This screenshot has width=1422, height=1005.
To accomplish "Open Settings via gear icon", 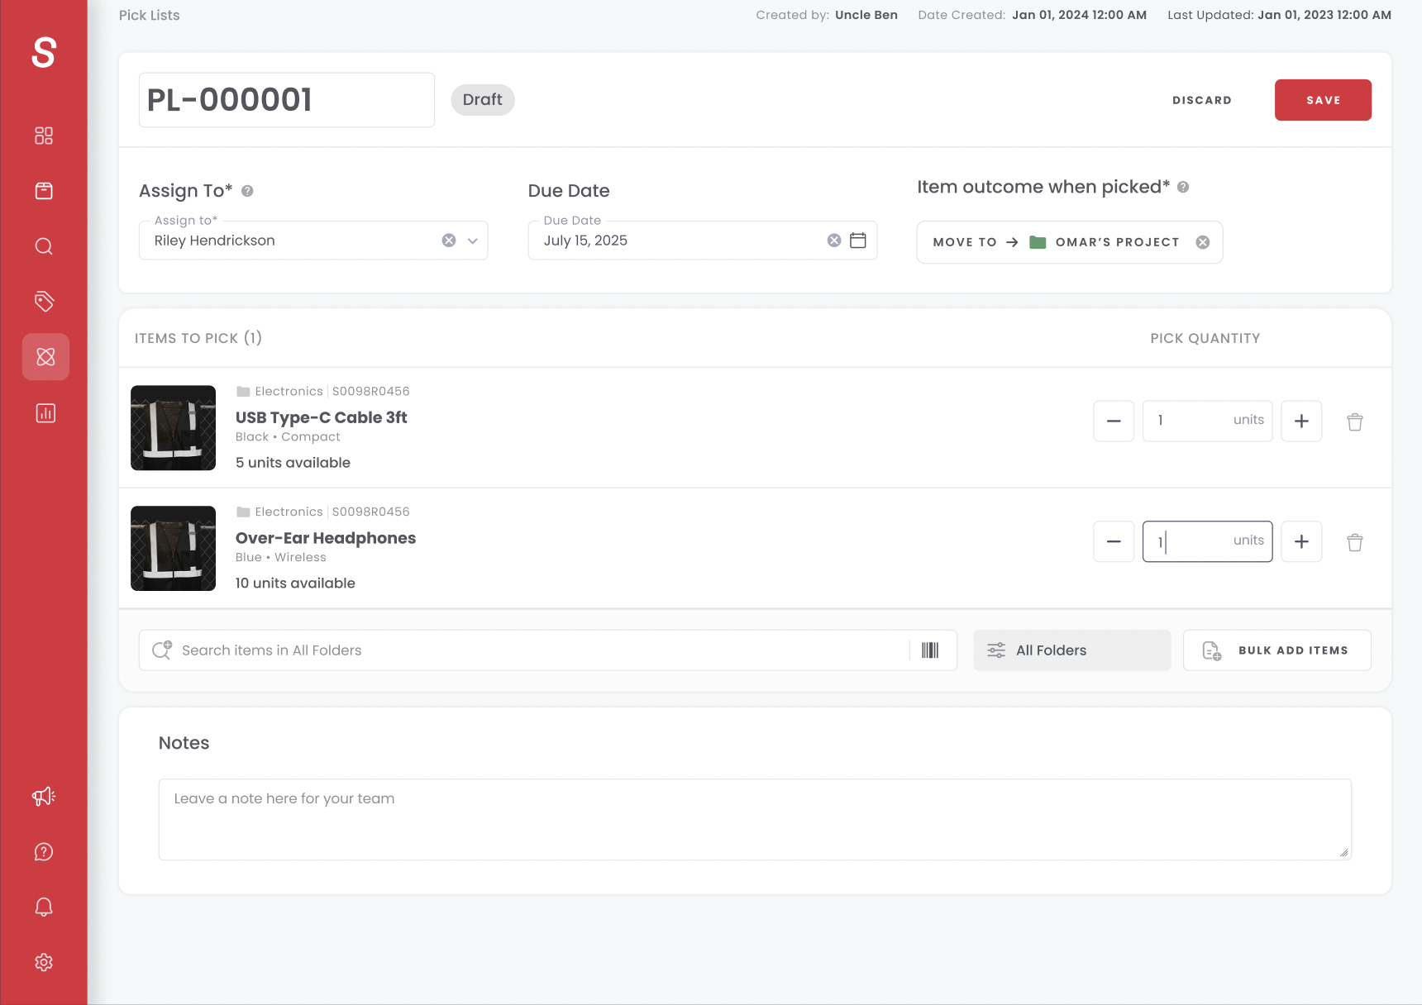I will 44,961.
